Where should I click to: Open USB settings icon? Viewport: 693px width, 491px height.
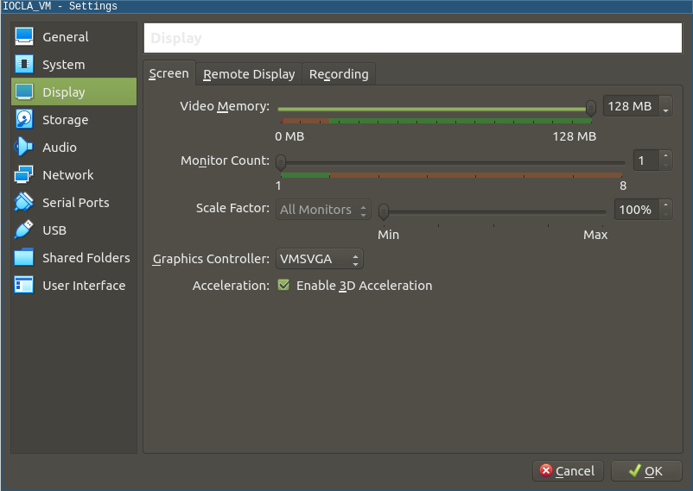pyautogui.click(x=24, y=230)
